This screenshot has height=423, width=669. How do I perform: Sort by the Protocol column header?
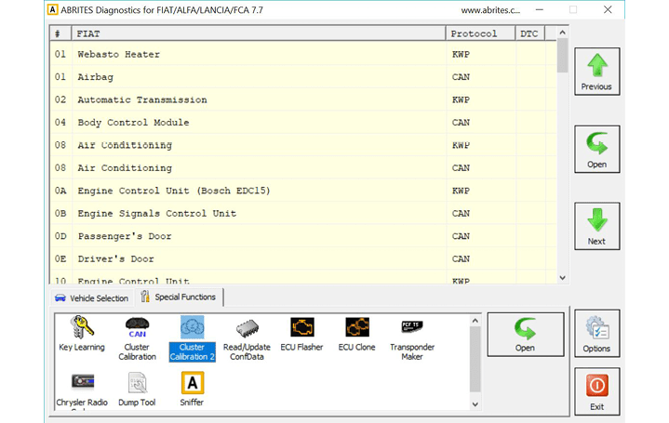click(x=480, y=33)
